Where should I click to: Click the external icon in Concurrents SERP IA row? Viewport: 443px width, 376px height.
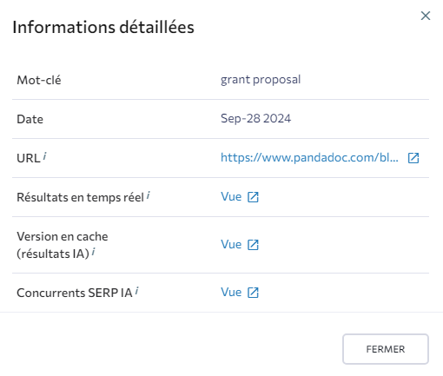253,293
